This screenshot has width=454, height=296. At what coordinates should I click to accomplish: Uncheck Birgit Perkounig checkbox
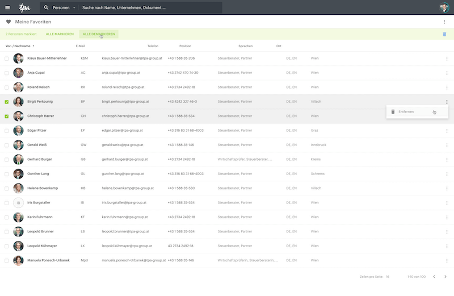click(7, 102)
